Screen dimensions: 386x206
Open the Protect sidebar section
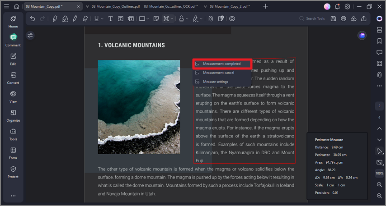click(13, 172)
